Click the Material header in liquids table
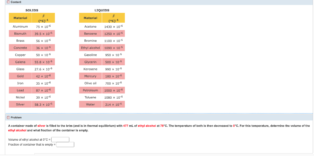This screenshot has width=314, height=156. click(x=90, y=18)
